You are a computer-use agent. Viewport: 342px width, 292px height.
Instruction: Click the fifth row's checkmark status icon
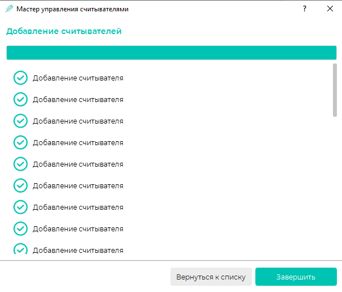coord(20,164)
